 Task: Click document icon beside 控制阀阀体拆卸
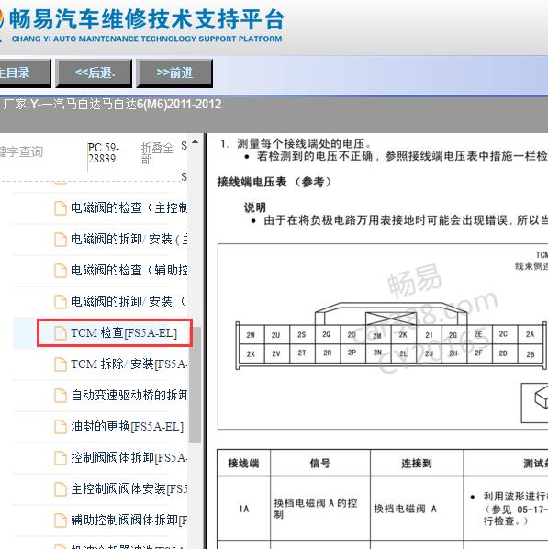point(61,458)
